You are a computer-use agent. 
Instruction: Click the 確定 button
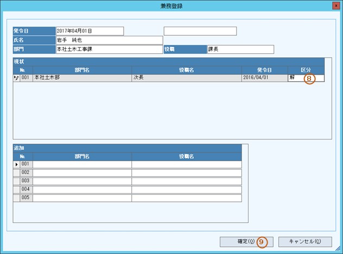(245, 242)
